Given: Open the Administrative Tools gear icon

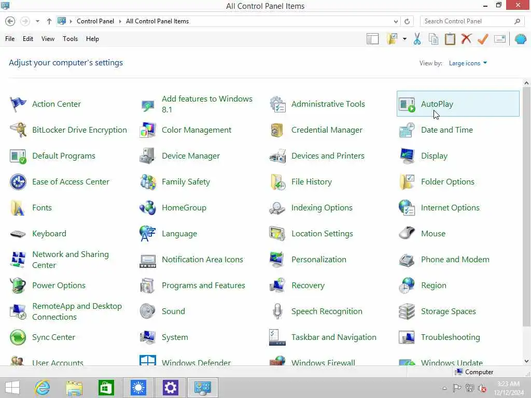Looking at the screenshot, I should (x=277, y=104).
